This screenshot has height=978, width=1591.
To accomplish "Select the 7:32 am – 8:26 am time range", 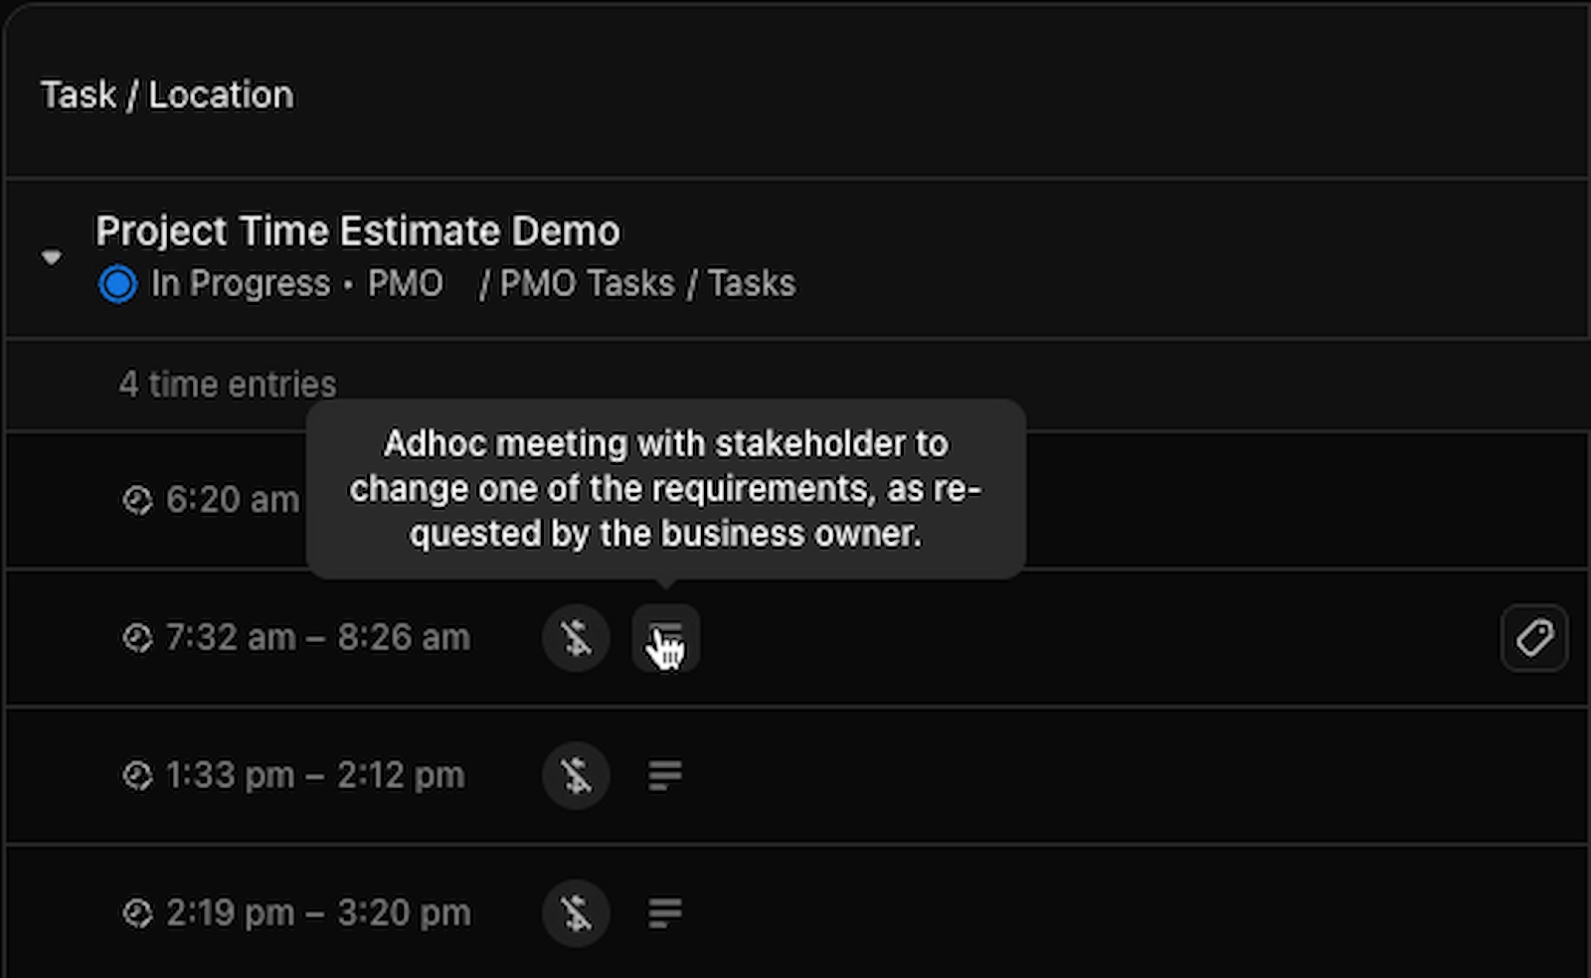I will (x=317, y=638).
